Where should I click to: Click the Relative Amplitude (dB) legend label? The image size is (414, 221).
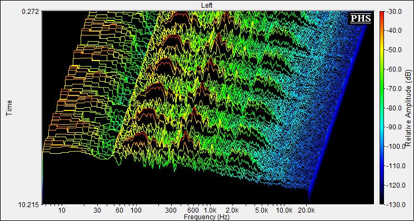coord(409,108)
